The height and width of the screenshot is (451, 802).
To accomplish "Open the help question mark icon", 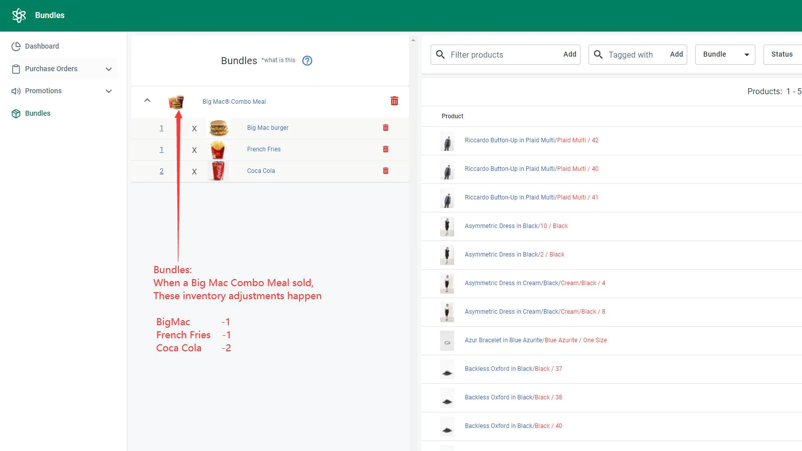I will point(307,61).
